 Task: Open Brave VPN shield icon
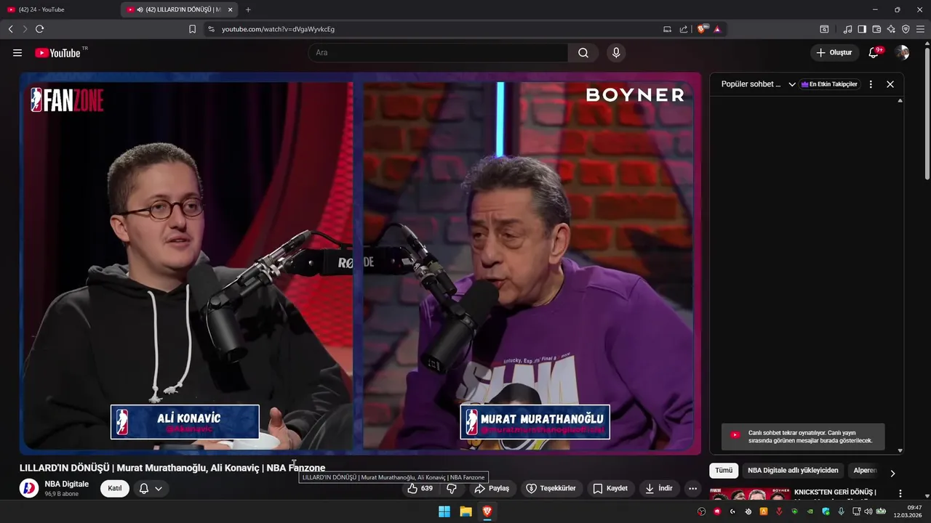[x=906, y=29]
